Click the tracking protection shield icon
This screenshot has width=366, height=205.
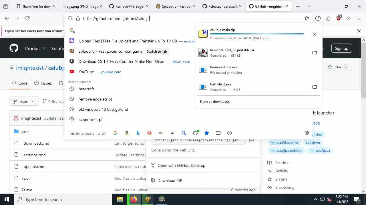pos(70,19)
